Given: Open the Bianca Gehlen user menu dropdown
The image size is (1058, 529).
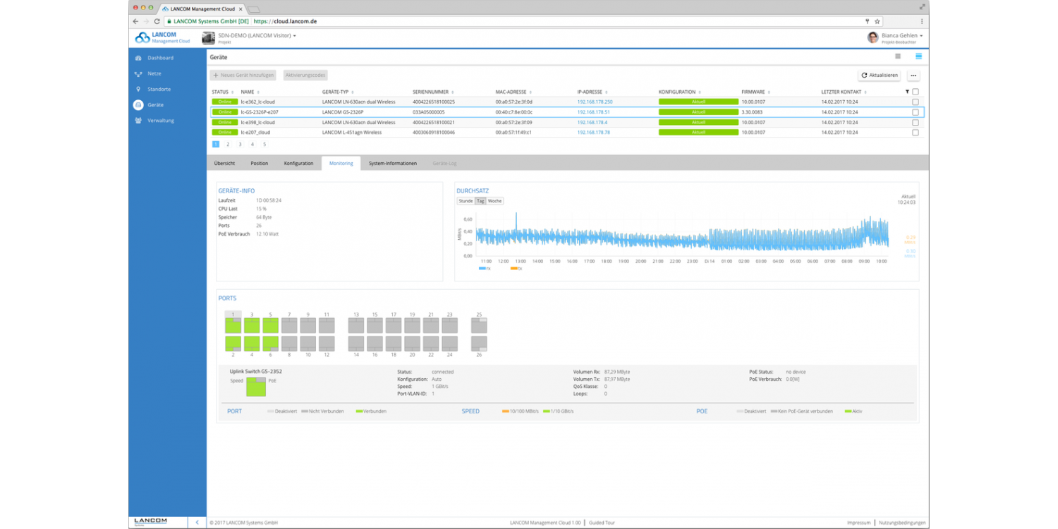Looking at the screenshot, I should [902, 35].
